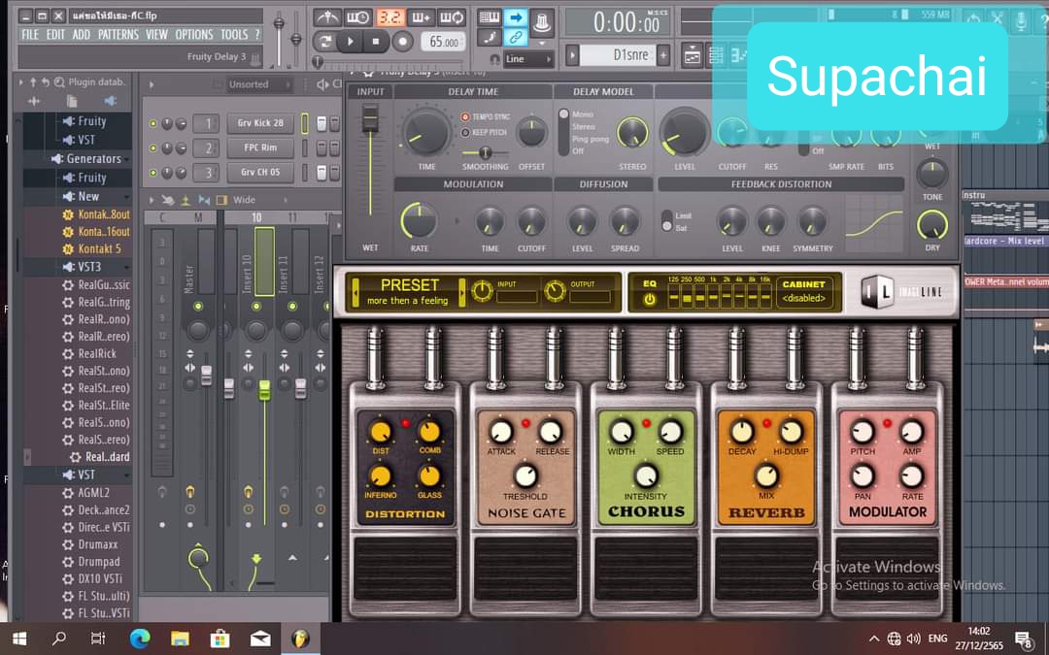Open Microsoft Edge from the taskbar
This screenshot has height=655, width=1049.
[140, 638]
